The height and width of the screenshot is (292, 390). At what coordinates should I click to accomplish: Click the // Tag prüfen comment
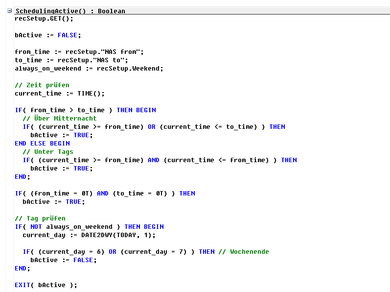pyautogui.click(x=40, y=219)
